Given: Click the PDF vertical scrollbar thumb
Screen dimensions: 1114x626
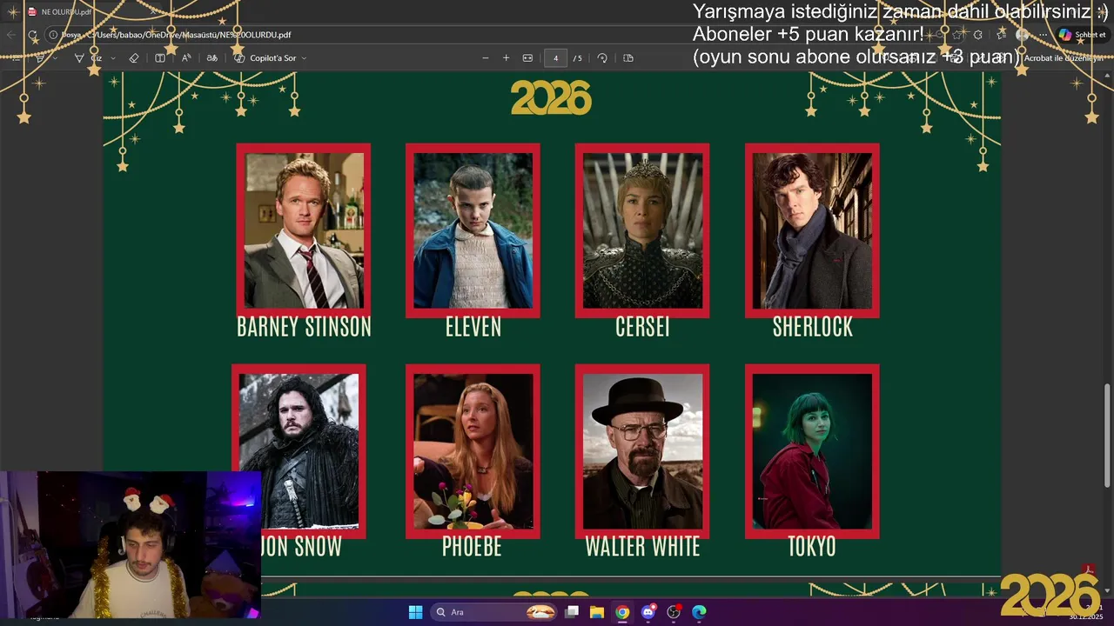Looking at the screenshot, I should (1108, 435).
